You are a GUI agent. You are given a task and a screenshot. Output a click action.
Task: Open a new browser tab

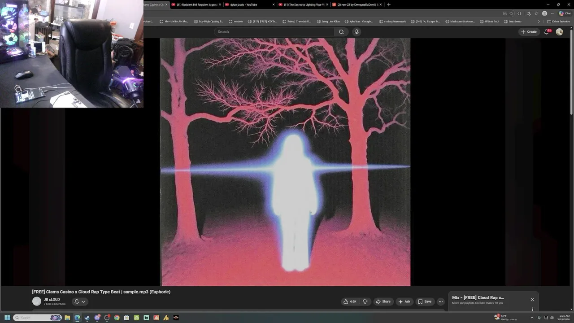coord(389,4)
